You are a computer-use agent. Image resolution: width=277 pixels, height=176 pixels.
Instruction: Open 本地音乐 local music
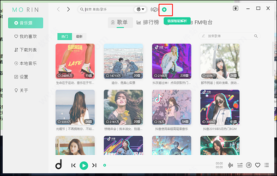pyautogui.click(x=25, y=63)
